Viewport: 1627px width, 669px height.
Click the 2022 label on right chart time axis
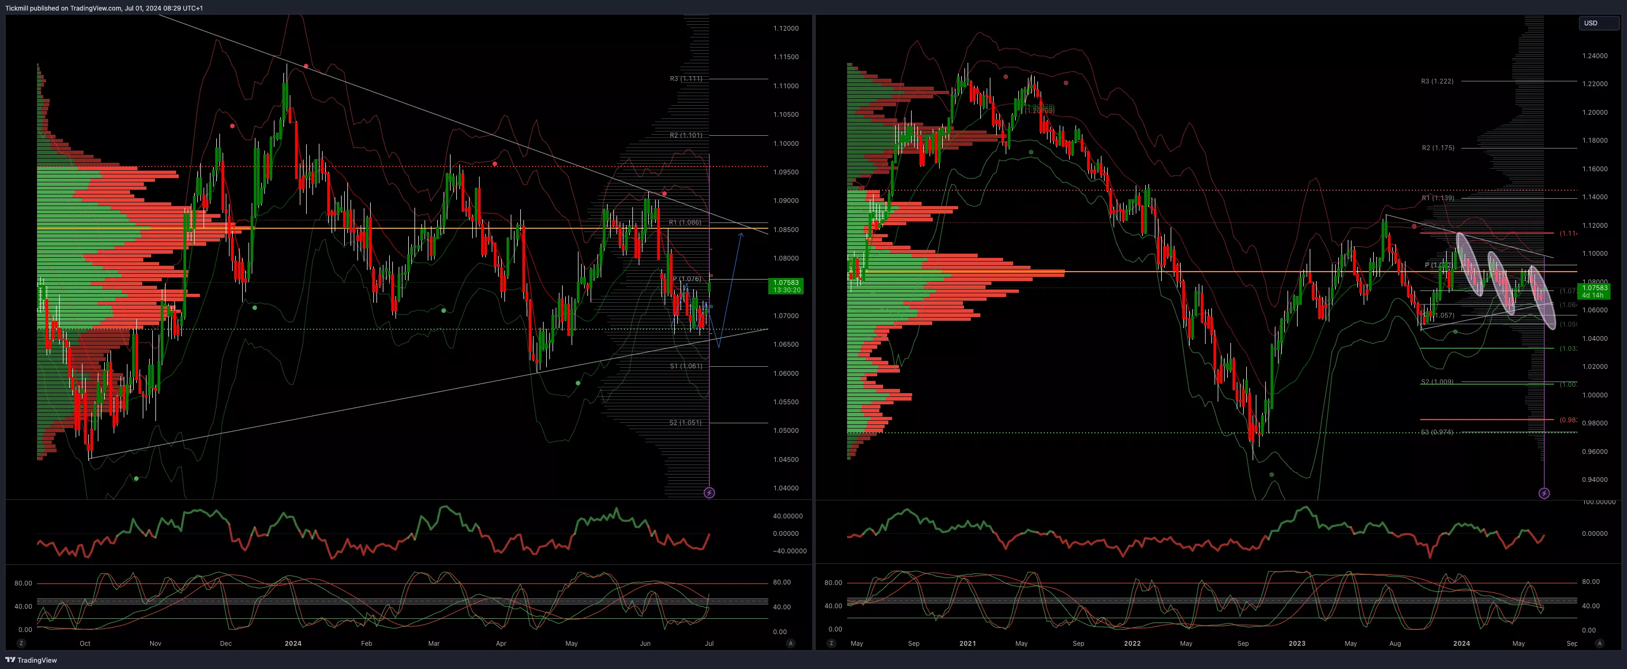(1133, 644)
